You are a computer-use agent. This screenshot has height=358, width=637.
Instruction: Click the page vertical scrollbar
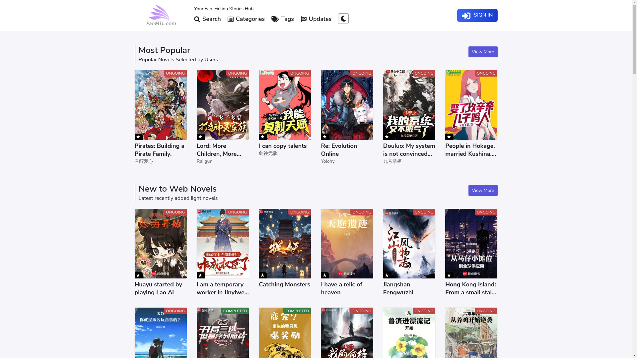[634, 179]
